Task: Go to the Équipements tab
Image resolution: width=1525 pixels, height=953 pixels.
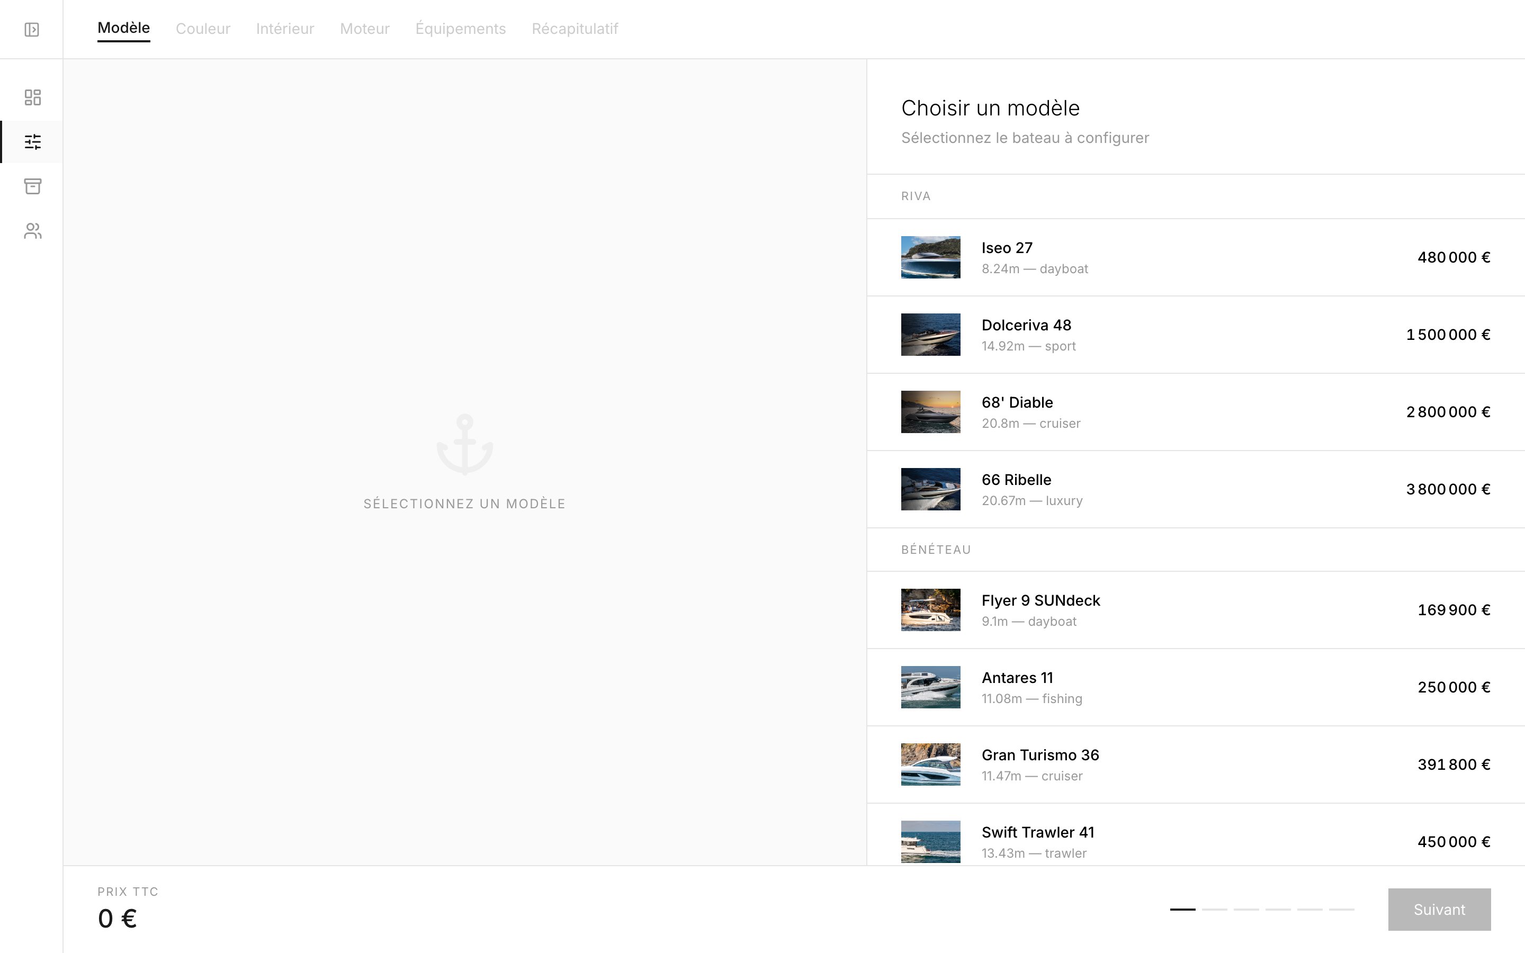Action: 460,29
